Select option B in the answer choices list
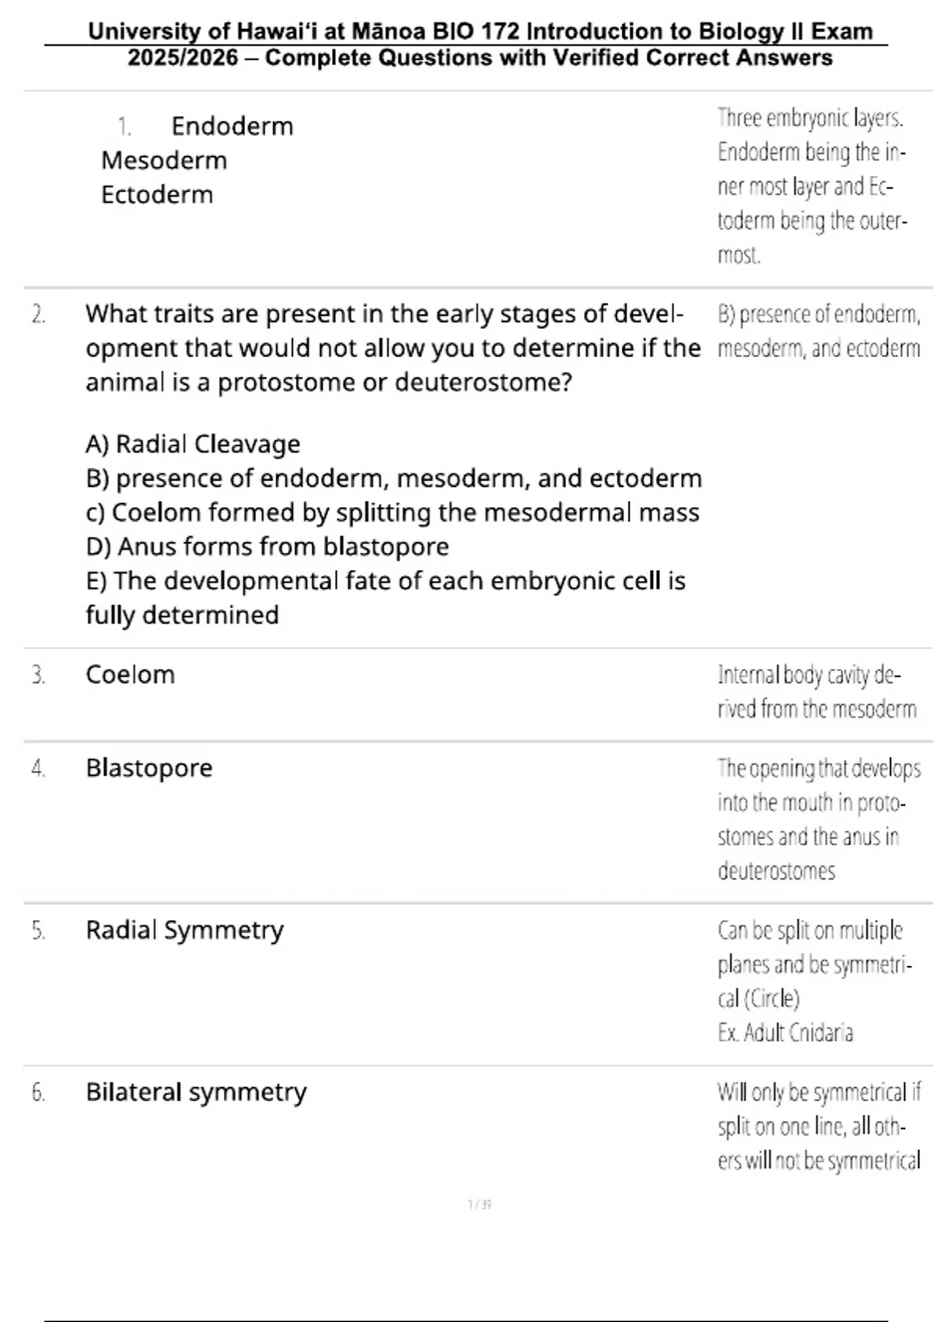 pos(393,478)
